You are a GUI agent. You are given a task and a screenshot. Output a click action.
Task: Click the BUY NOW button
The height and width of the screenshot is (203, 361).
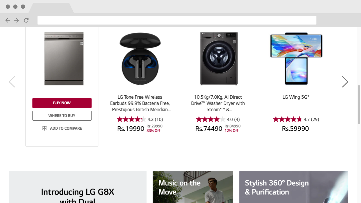coord(62,103)
